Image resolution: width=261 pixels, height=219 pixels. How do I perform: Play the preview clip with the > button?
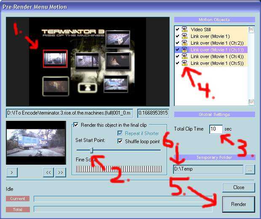click(12, 172)
